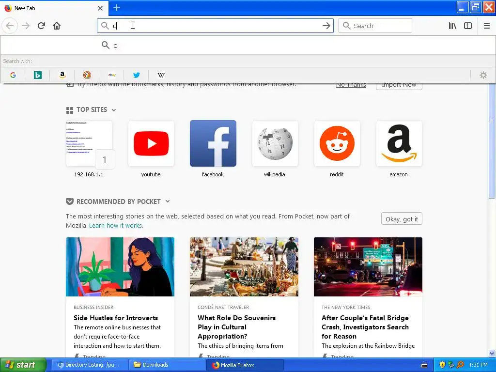Open the Library icon
This screenshot has height=372, width=496.
coord(452,26)
